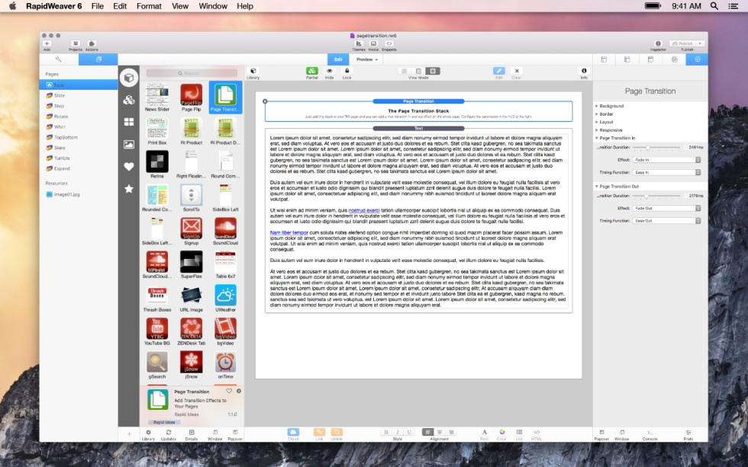The image size is (748, 467).
Task: Select the images library icon
Action: (129, 144)
